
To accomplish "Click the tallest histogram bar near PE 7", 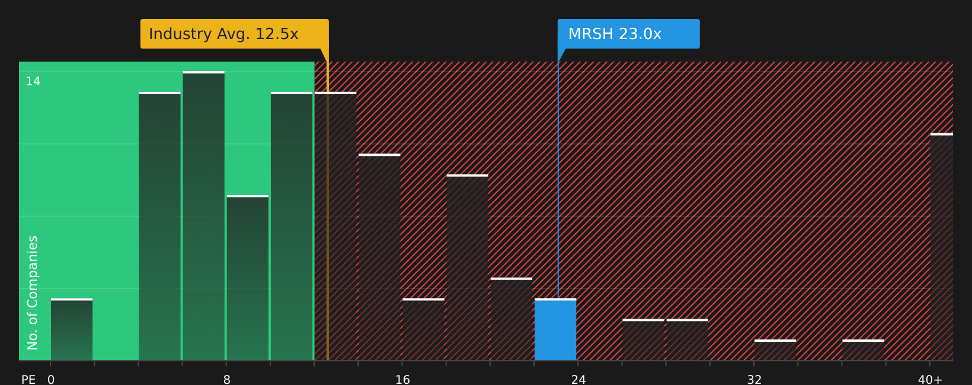I will (x=204, y=216).
